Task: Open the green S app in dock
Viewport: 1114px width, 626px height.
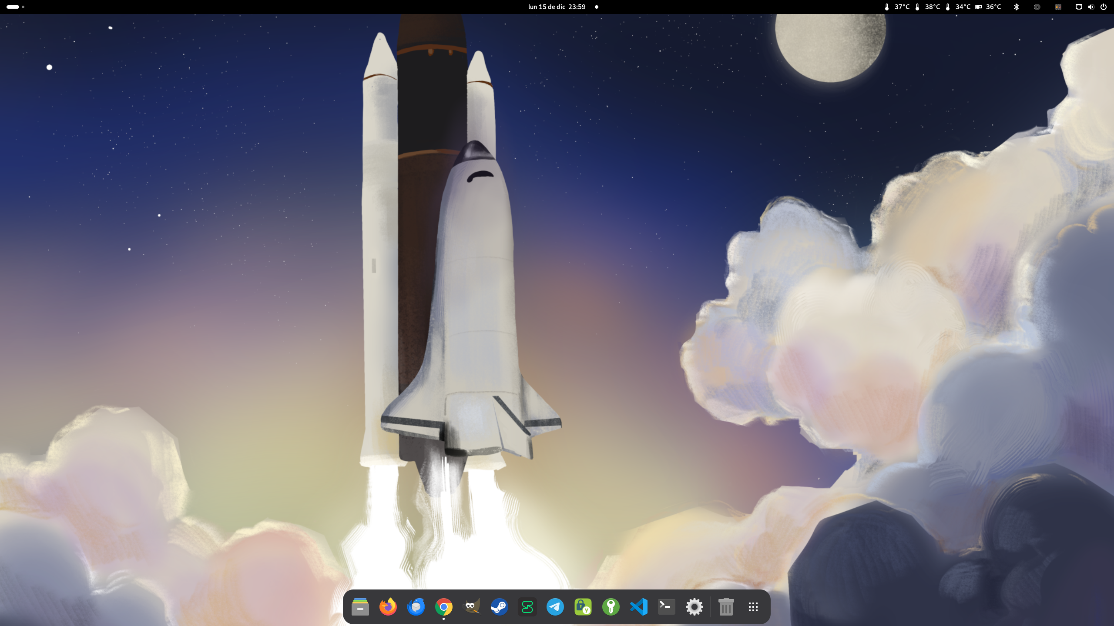Action: pyautogui.click(x=527, y=607)
